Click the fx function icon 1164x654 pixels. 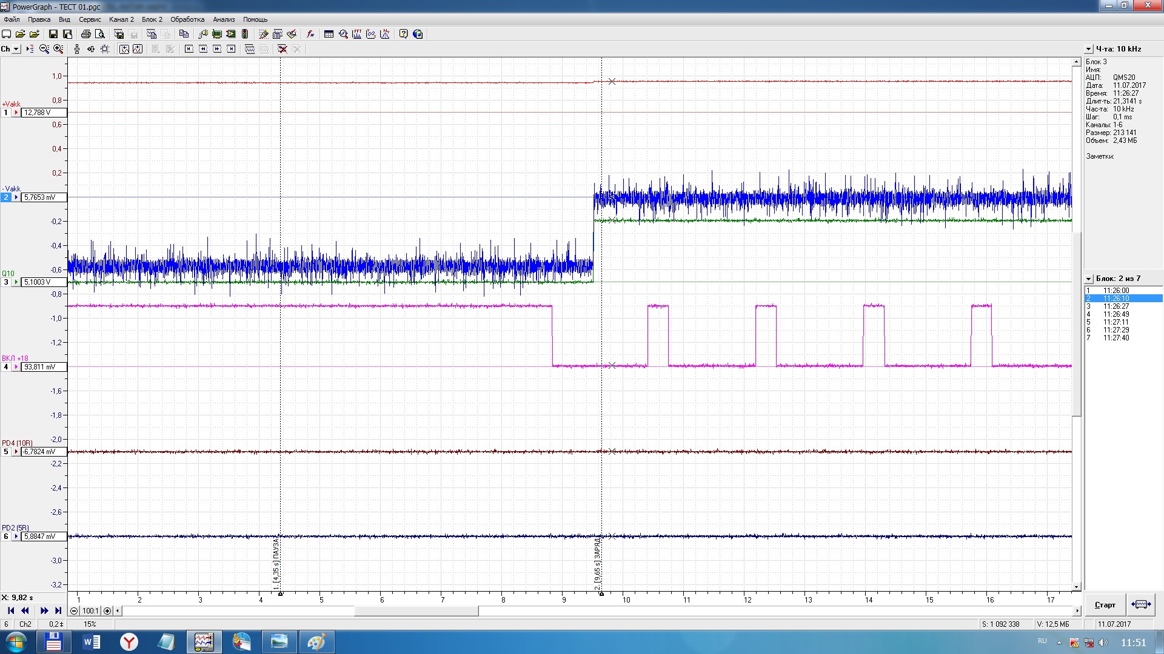[310, 35]
